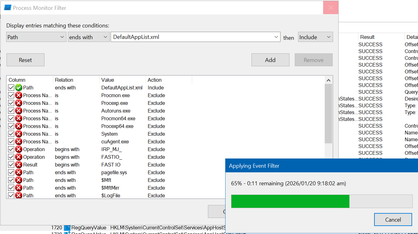
Task: Click the blue registry icon beside RegQueryValue event
Action: [x=67, y=228]
